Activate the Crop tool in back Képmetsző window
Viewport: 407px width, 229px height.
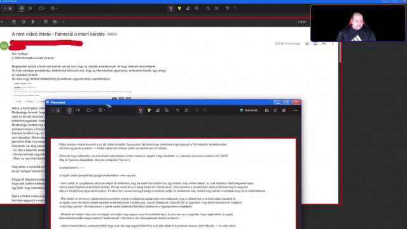208,8
